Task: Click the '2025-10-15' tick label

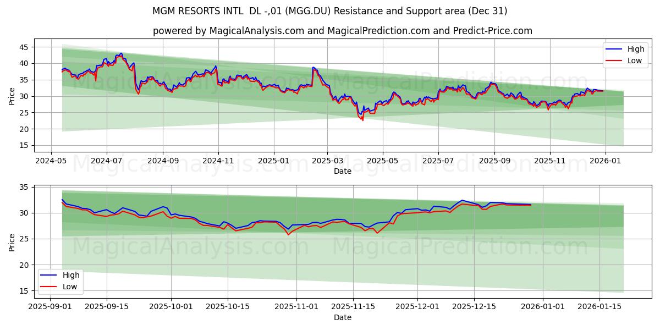Action: 228,307
